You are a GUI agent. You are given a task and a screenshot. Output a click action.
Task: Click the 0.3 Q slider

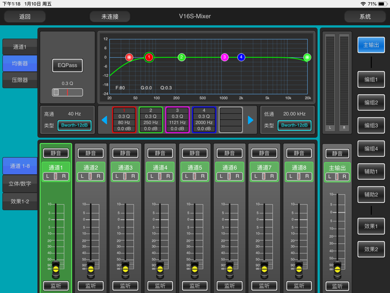pyautogui.click(x=67, y=92)
